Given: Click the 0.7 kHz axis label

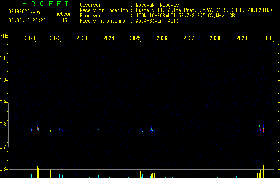Looking at the screenshot, I should click(x=4, y=147).
